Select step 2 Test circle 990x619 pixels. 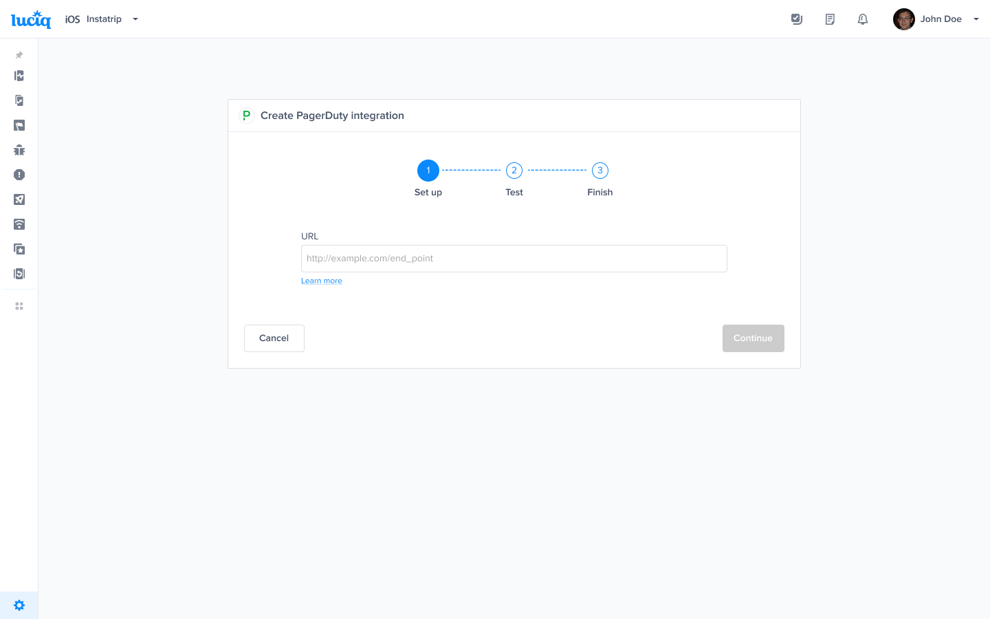(514, 171)
